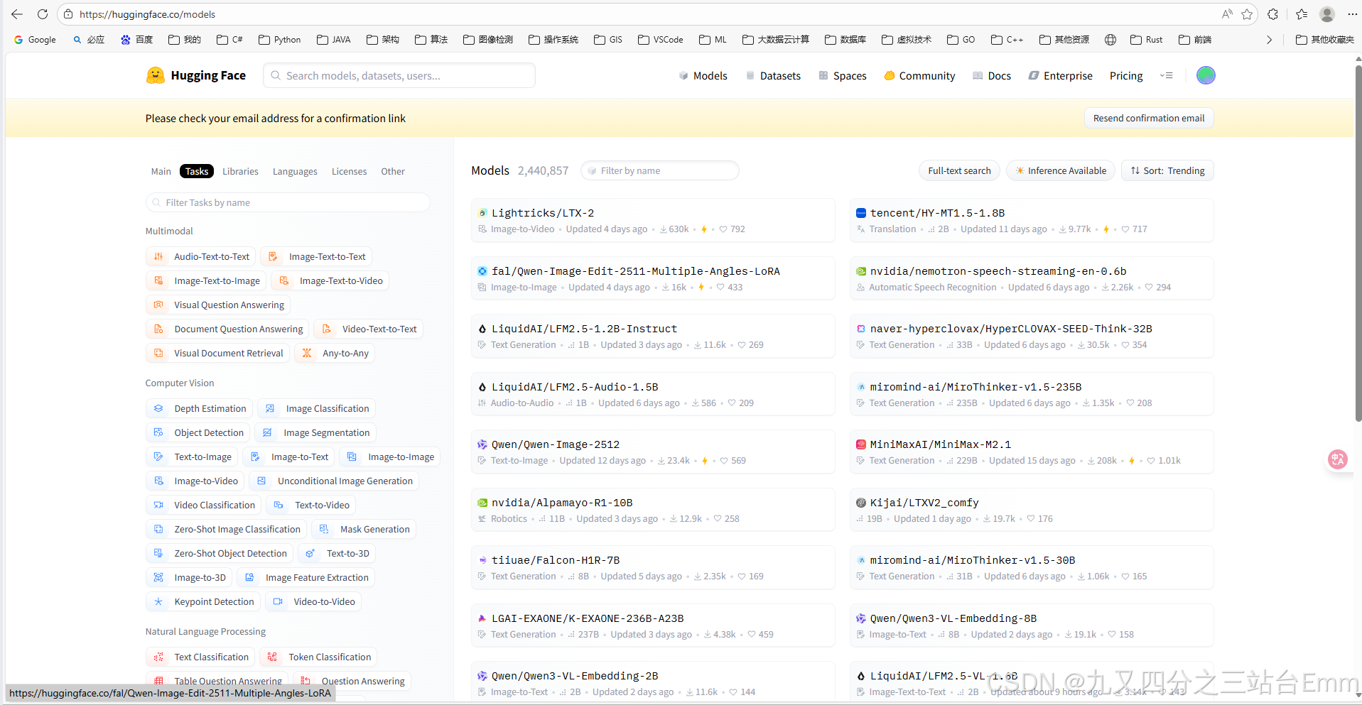1362x705 pixels.
Task: Click Resend confirmation email button
Action: [1149, 118]
